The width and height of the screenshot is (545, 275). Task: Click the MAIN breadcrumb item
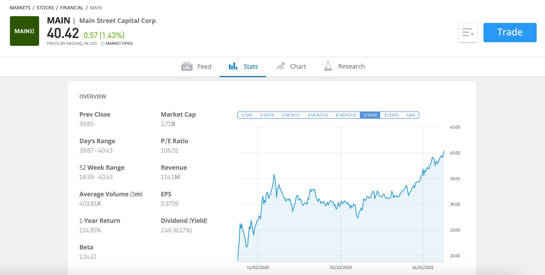tap(96, 8)
